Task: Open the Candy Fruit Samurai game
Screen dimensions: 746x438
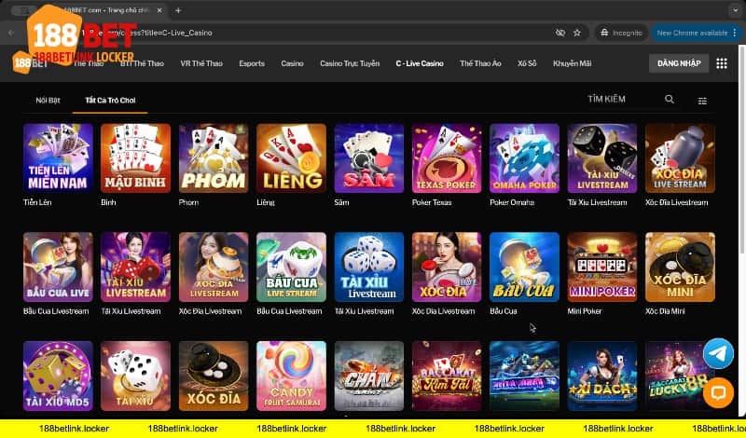Action: pos(291,376)
